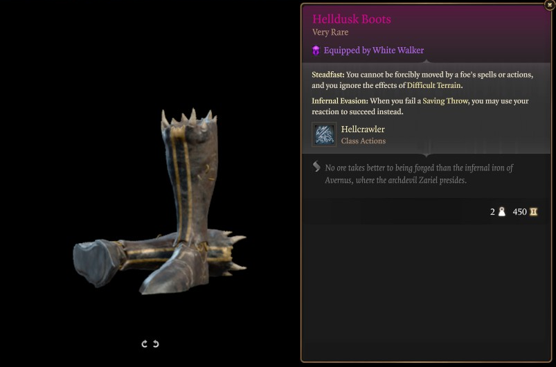The width and height of the screenshot is (556, 367).
Task: Open the Difficult Terrain keyword link
Action: [x=433, y=85]
